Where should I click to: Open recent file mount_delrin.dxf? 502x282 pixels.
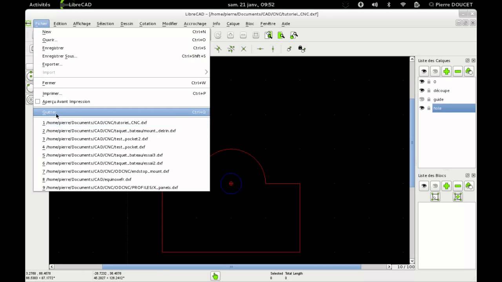pos(122,131)
